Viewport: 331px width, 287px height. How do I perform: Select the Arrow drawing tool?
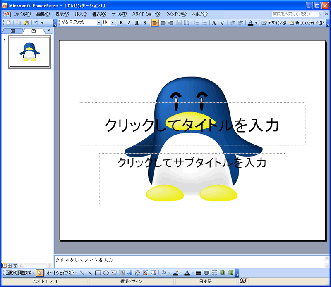pos(90,273)
